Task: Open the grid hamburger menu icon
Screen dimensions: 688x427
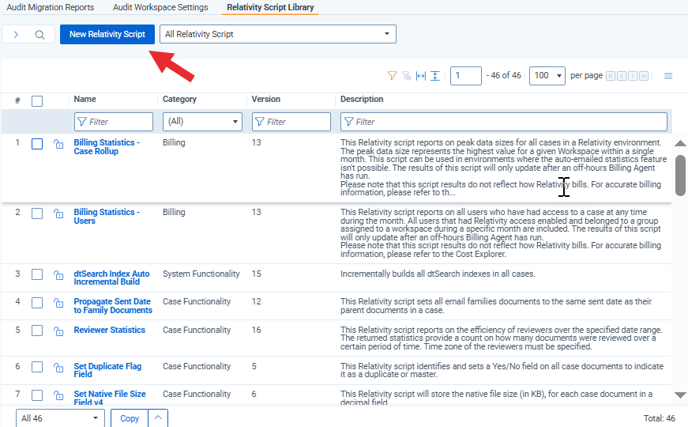Action: (x=667, y=76)
